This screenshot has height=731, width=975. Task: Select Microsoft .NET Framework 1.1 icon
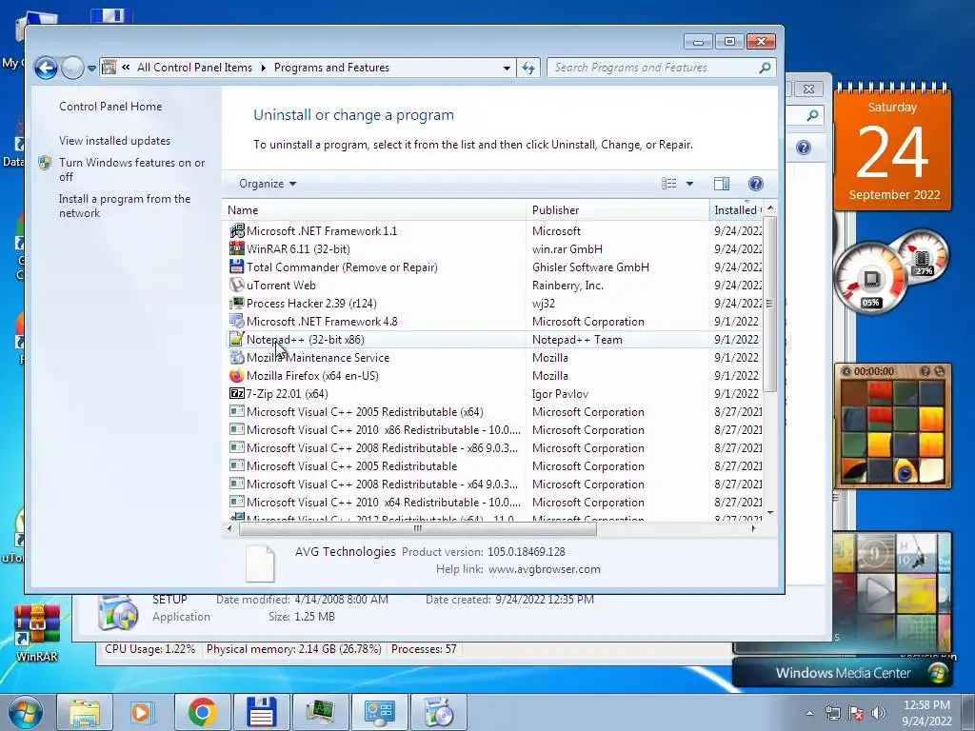236,230
